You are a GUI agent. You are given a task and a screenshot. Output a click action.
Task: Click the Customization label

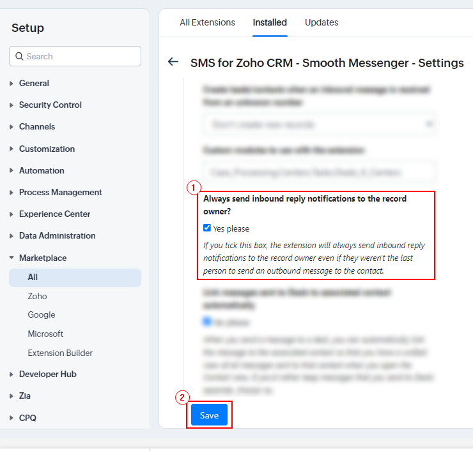[47, 149]
